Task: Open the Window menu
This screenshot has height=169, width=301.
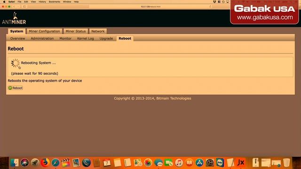Action: coord(67,2)
